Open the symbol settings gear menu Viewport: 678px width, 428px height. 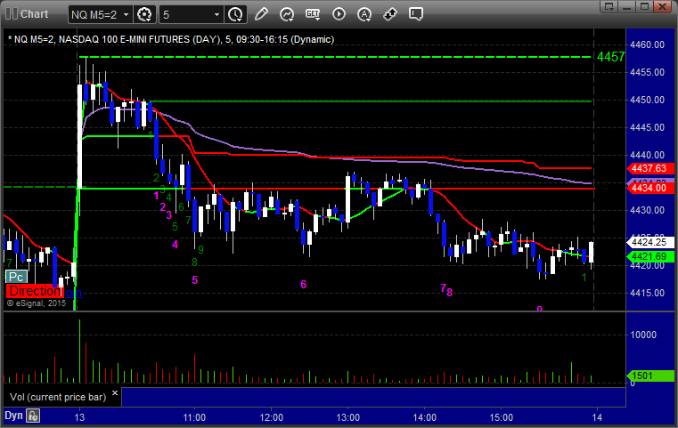tap(144, 15)
